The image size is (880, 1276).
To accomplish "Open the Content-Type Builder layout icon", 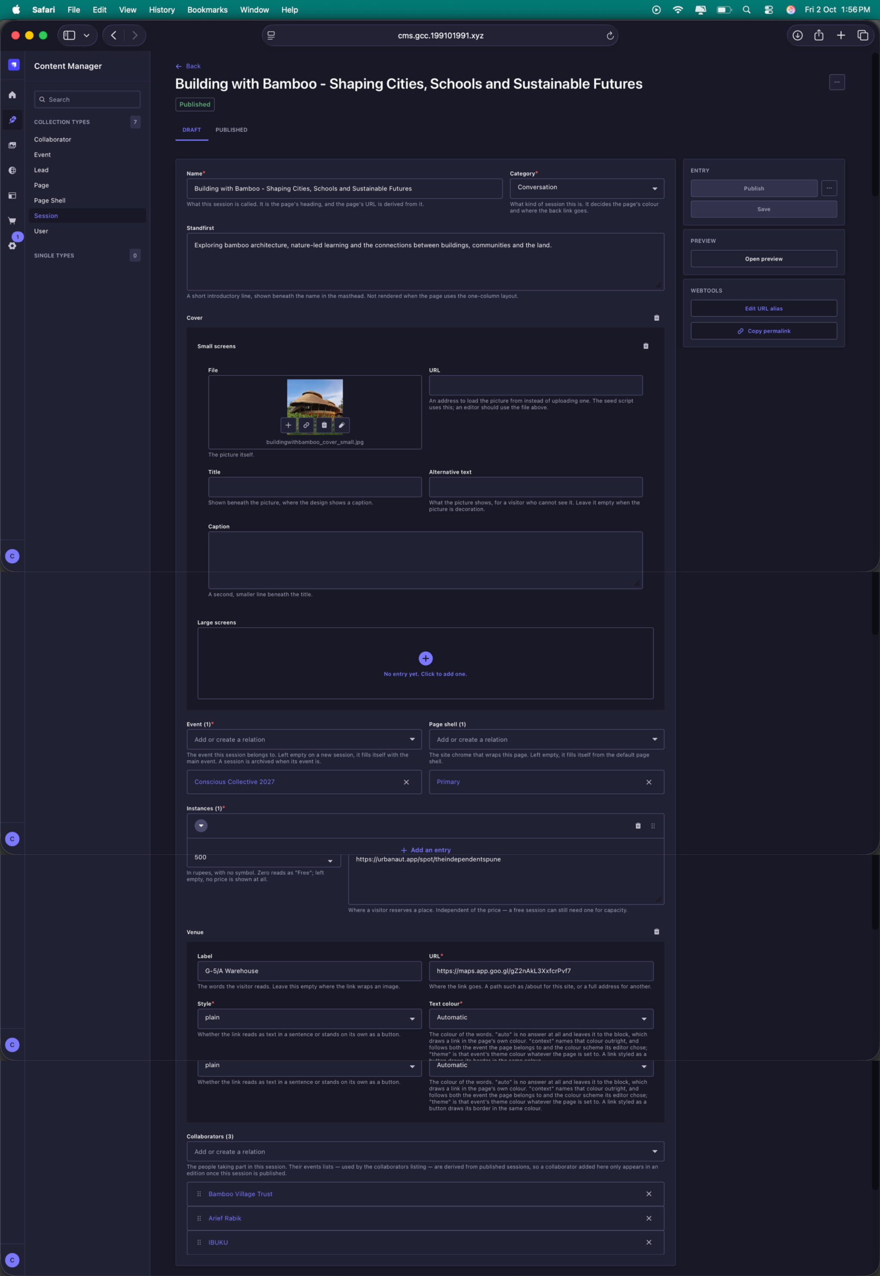I will click(x=12, y=196).
